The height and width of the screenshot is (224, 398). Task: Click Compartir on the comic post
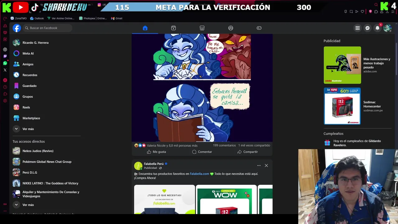(248, 152)
